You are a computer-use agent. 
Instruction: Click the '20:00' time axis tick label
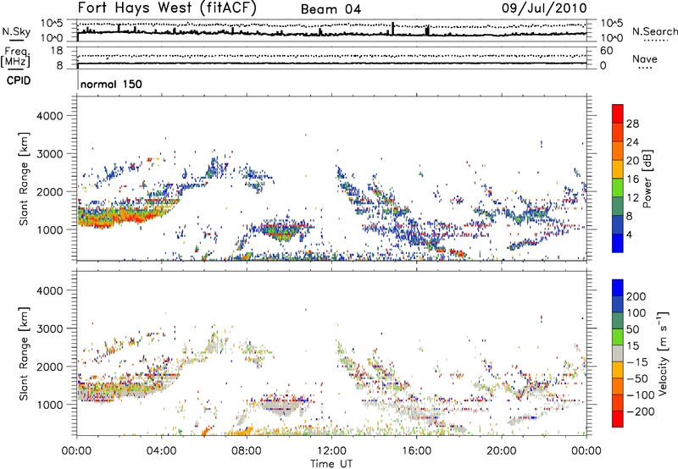[x=502, y=451]
